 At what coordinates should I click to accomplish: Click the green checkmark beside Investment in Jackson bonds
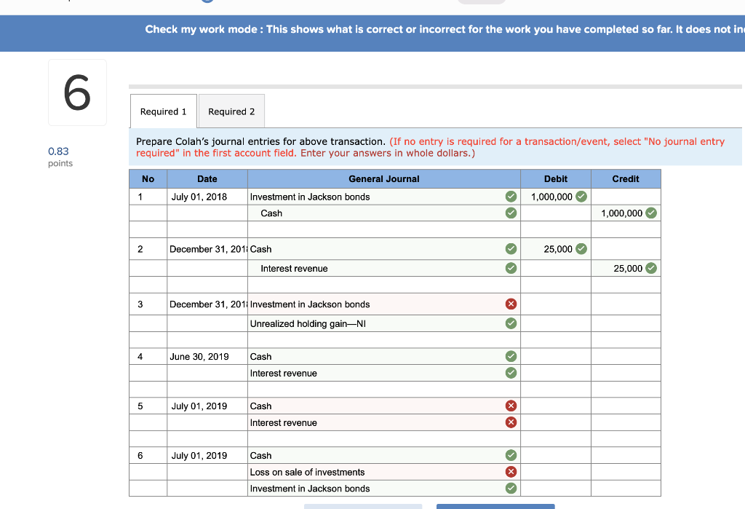point(511,197)
